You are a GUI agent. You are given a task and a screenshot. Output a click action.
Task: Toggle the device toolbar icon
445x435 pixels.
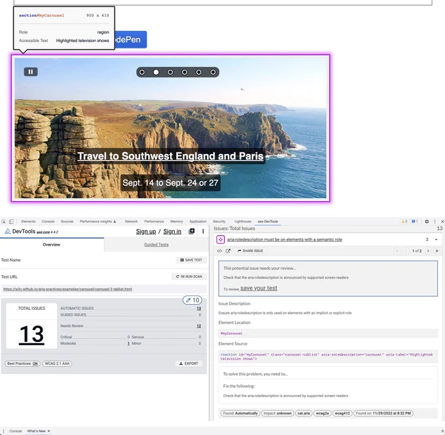click(x=11, y=221)
